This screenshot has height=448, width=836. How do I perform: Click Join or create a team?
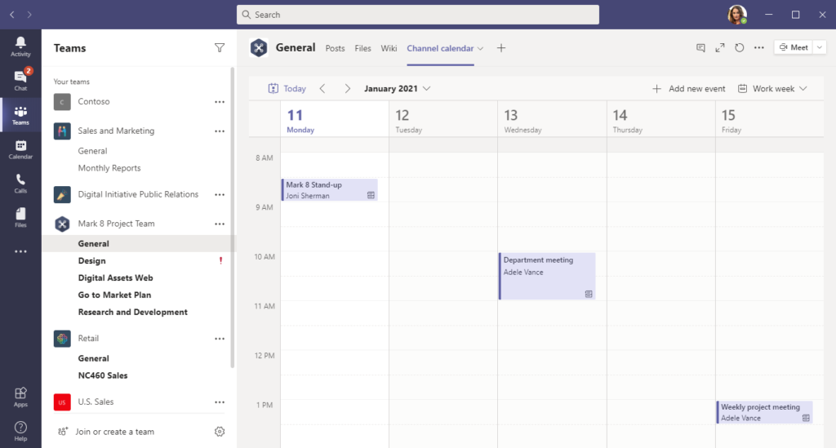click(x=105, y=432)
